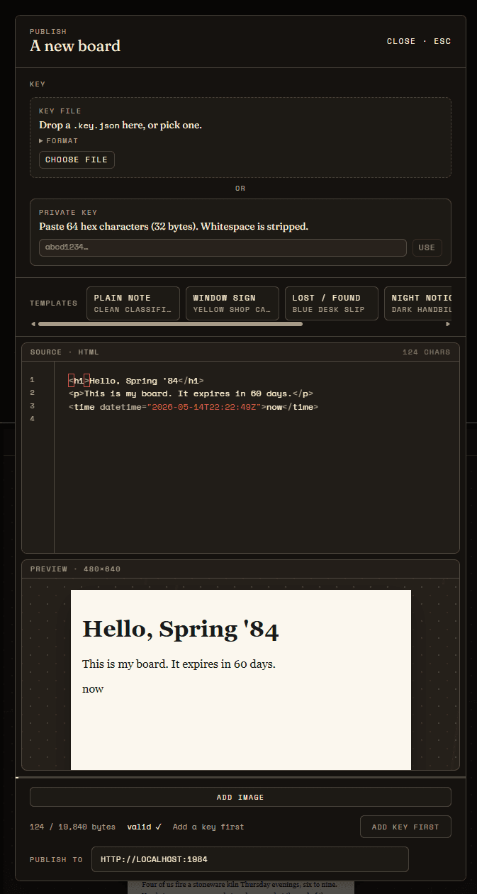Screen dimensions: 477x894
Task: Click the 'now' text in the preview
Action: click(93, 689)
